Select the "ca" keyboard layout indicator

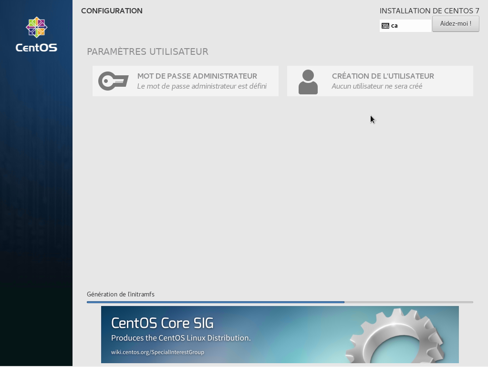click(x=405, y=26)
